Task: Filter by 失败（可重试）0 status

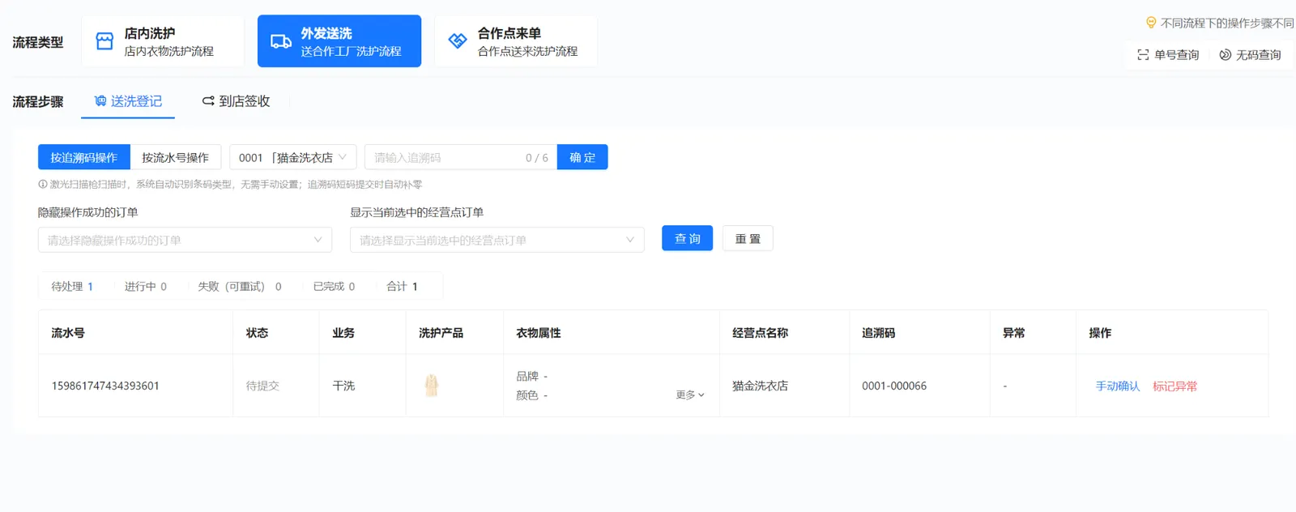Action: (240, 287)
